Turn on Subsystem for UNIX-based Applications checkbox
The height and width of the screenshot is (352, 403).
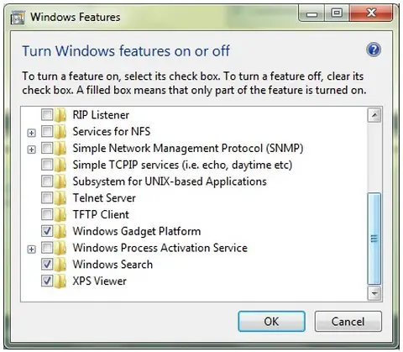47,181
